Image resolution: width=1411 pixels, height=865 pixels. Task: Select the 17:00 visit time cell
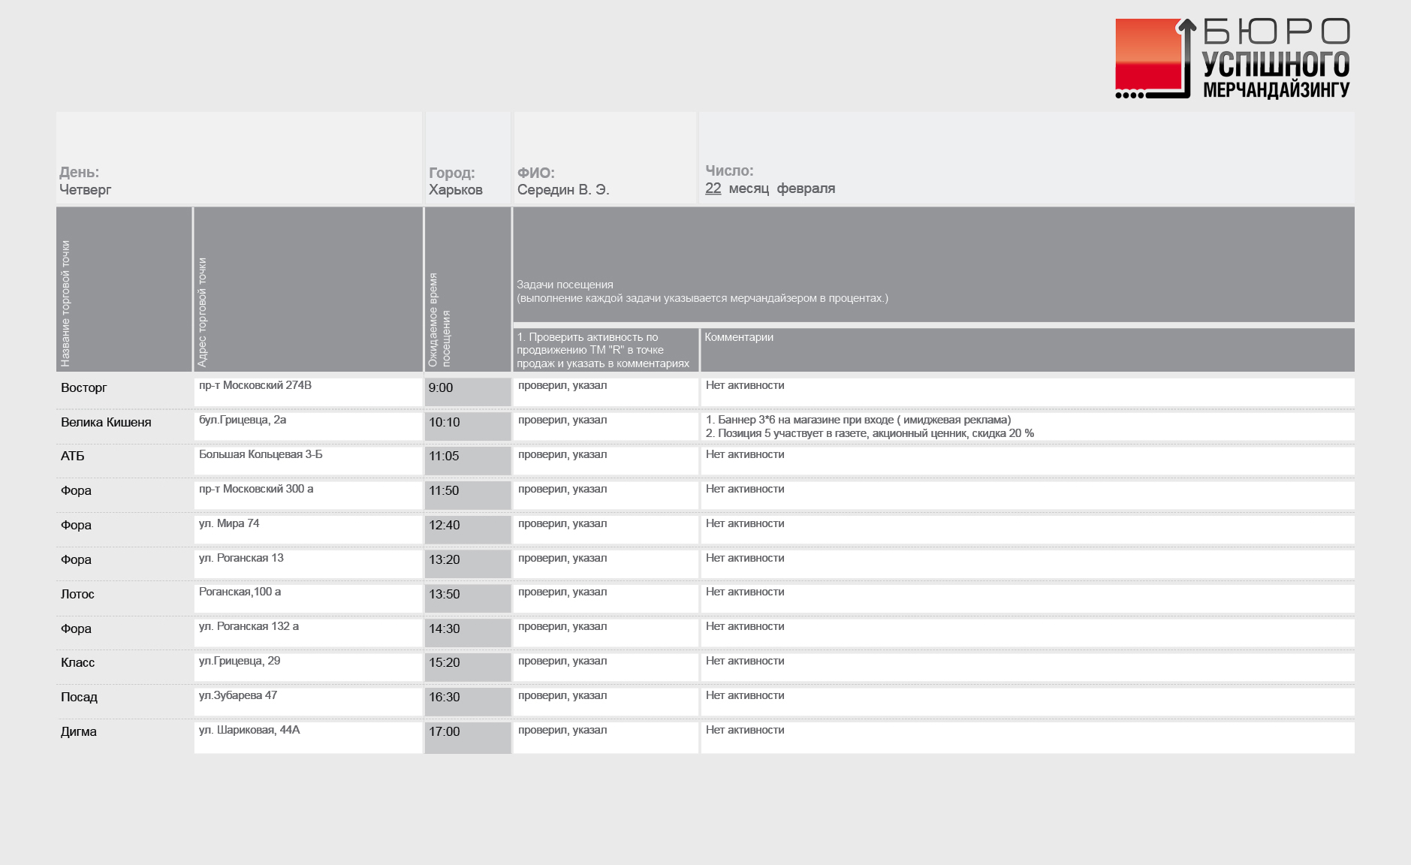468,738
